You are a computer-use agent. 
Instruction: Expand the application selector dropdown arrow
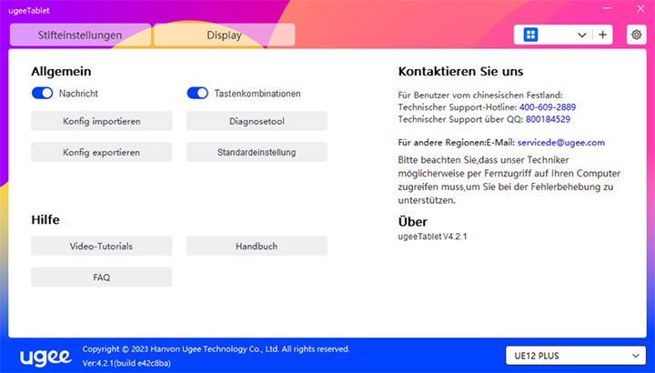point(581,35)
